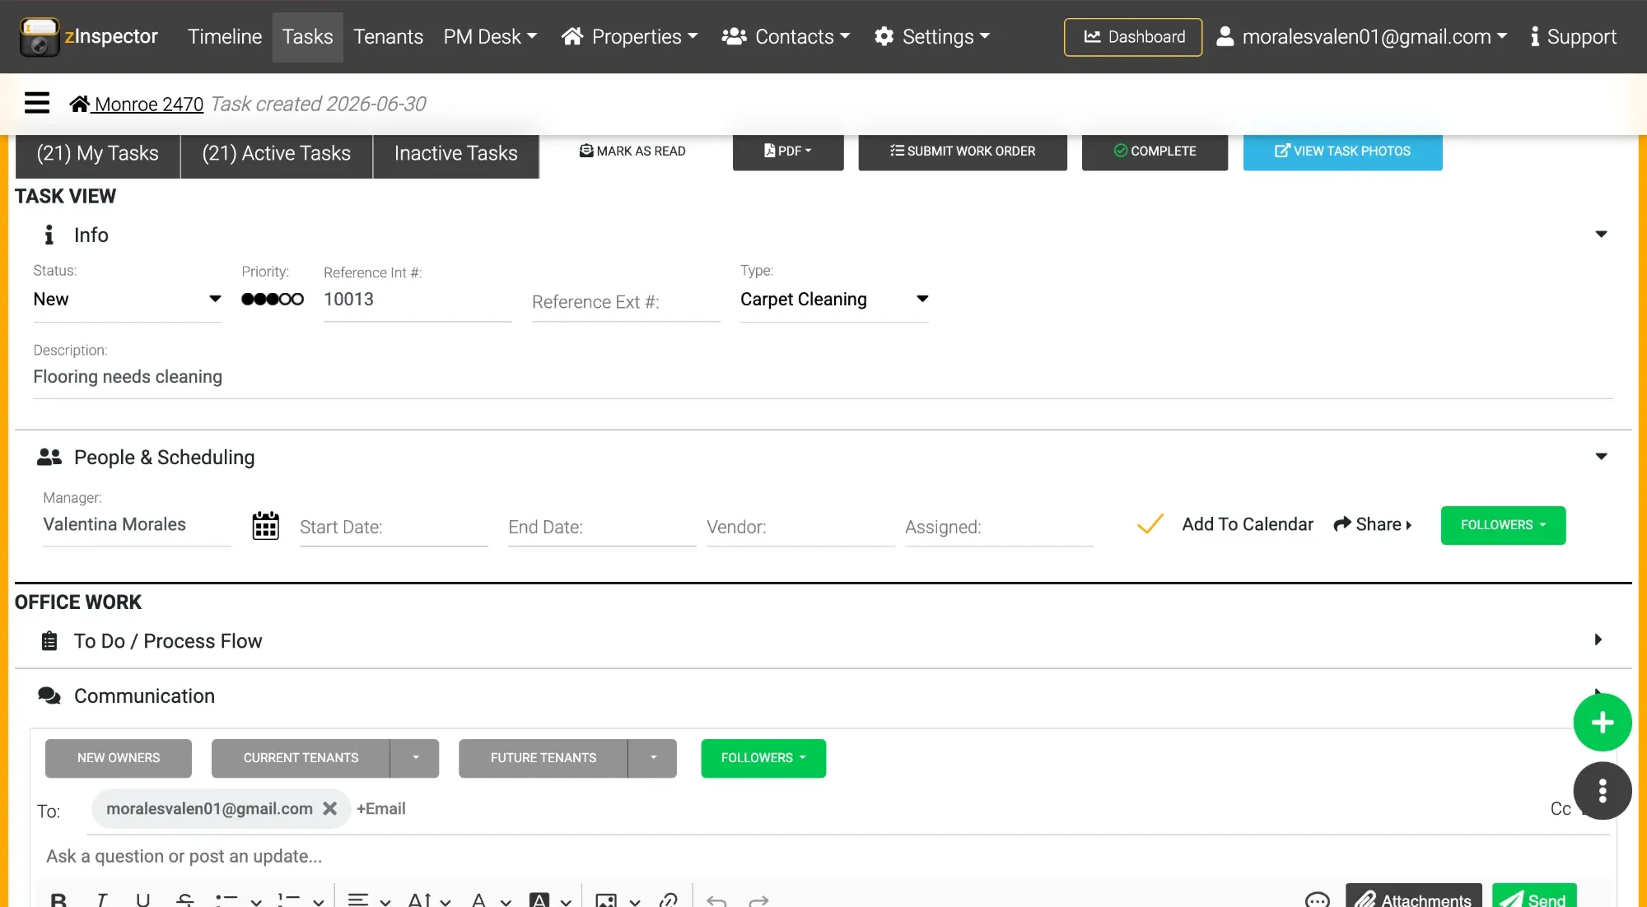Open the speech bubble canned messages icon
This screenshot has width=1647, height=907.
[x=1318, y=900]
